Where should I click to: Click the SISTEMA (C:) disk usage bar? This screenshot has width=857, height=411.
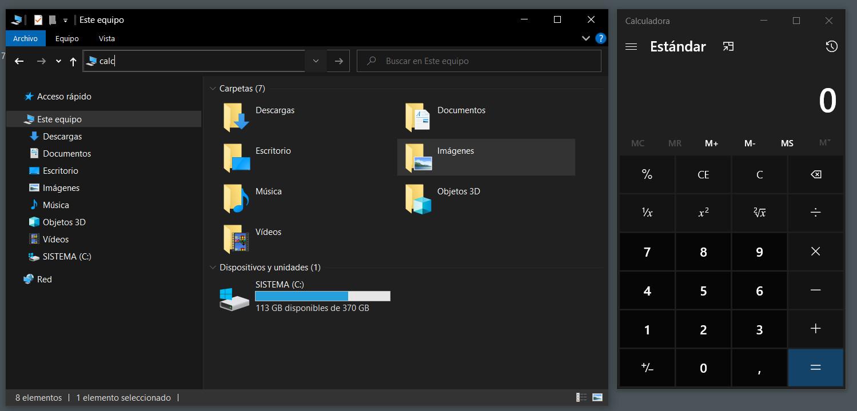point(322,296)
